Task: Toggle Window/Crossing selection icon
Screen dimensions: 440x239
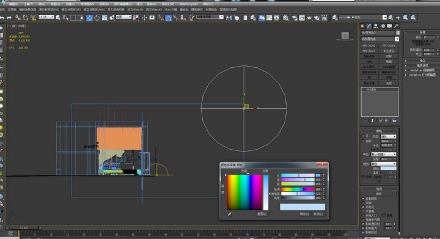Action: coord(81,18)
